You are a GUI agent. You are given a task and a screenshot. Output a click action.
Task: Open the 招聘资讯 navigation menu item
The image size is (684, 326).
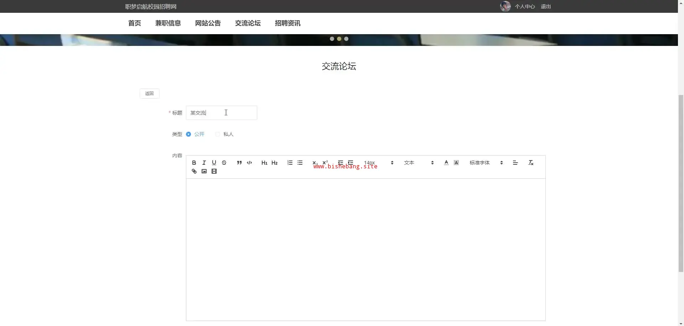pos(287,23)
